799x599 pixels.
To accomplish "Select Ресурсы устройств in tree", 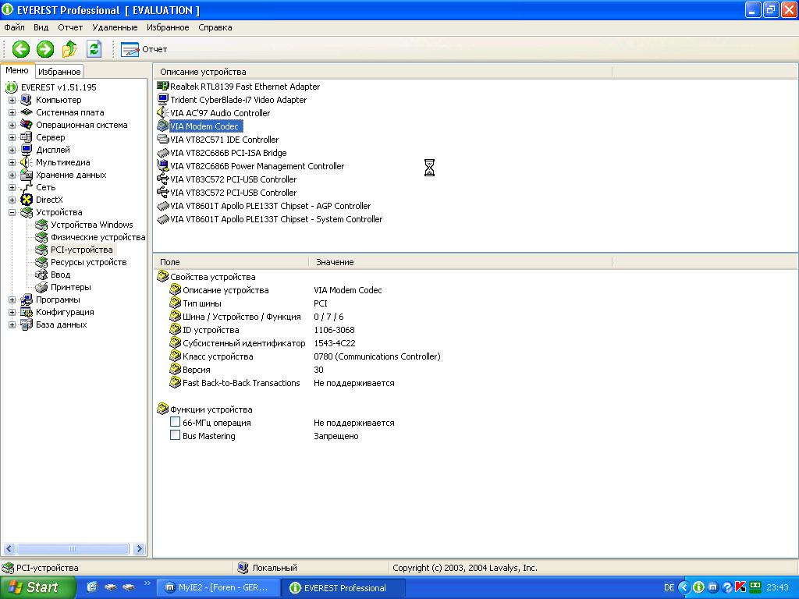I will (x=89, y=262).
